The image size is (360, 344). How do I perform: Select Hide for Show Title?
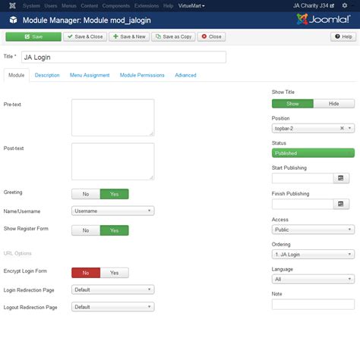coord(334,104)
